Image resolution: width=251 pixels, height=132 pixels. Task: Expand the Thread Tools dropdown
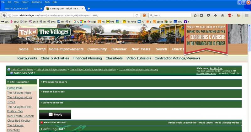pos(175,123)
